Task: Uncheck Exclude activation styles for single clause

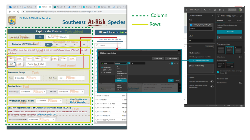Action: (x=218, y=72)
